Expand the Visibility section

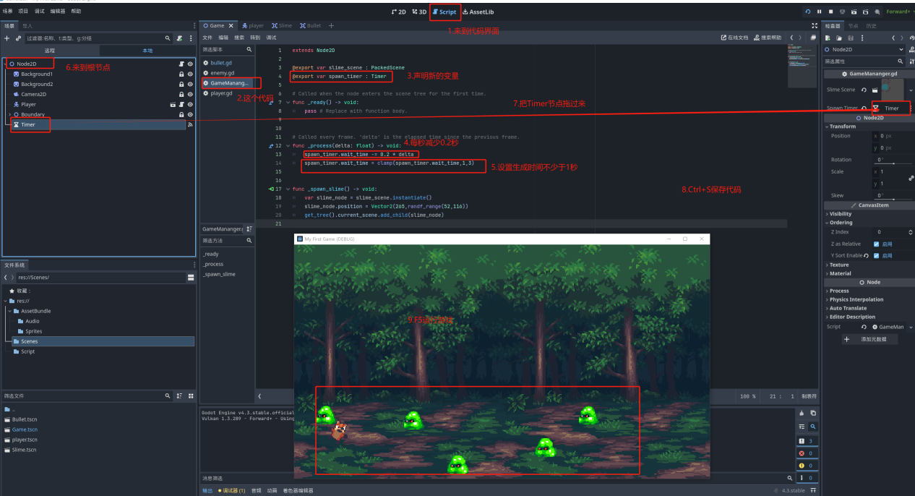click(841, 214)
